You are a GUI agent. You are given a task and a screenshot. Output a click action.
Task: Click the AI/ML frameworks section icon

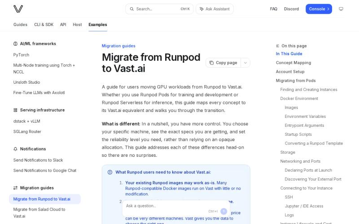coord(15,43)
